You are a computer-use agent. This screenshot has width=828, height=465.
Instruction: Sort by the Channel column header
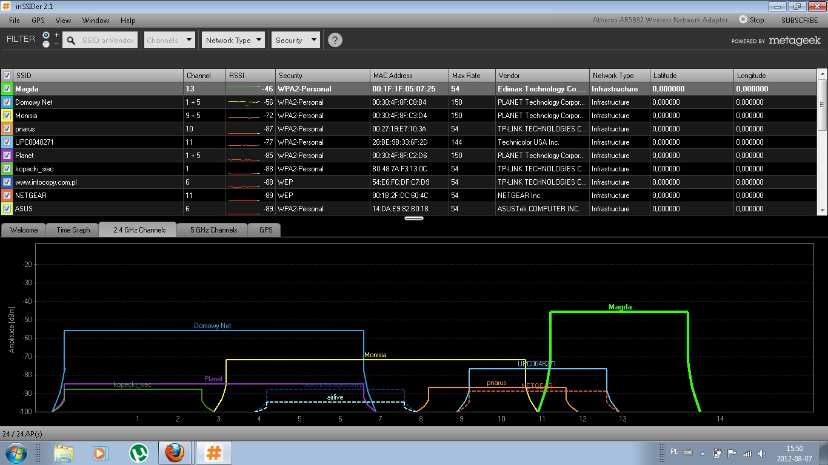point(205,75)
